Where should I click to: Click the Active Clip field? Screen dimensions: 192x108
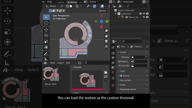(x=139, y=66)
